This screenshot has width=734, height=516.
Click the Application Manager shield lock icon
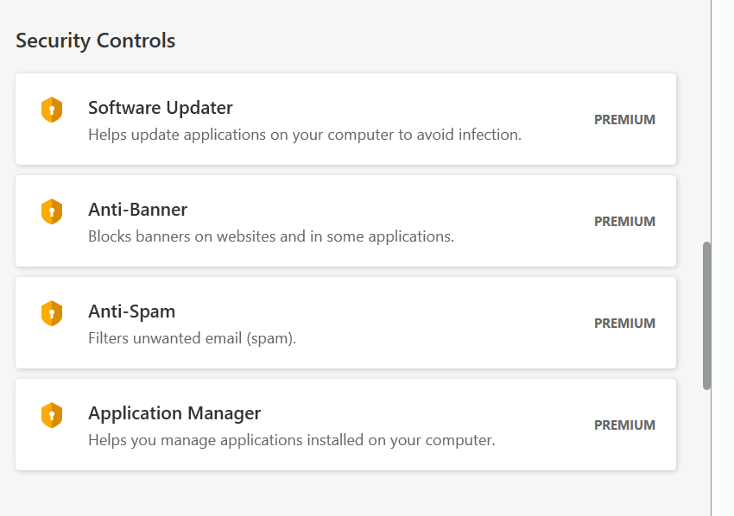tap(52, 415)
